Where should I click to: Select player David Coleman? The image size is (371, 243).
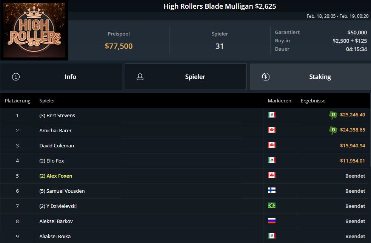coord(57,145)
